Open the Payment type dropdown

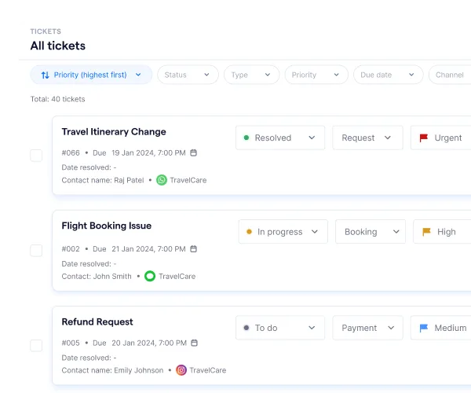(x=367, y=328)
